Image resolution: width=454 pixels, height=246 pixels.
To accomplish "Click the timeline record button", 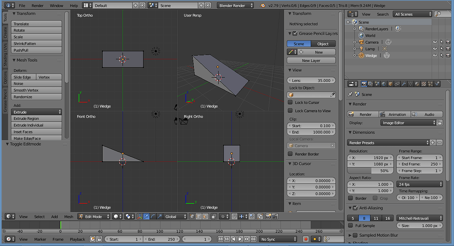I will click(305, 239).
